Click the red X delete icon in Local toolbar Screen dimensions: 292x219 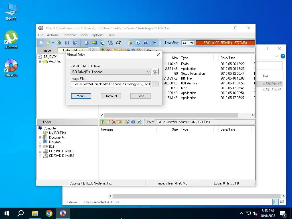click(114, 122)
